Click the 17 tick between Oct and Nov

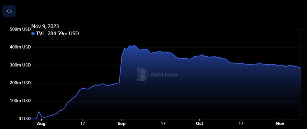pos(241,123)
